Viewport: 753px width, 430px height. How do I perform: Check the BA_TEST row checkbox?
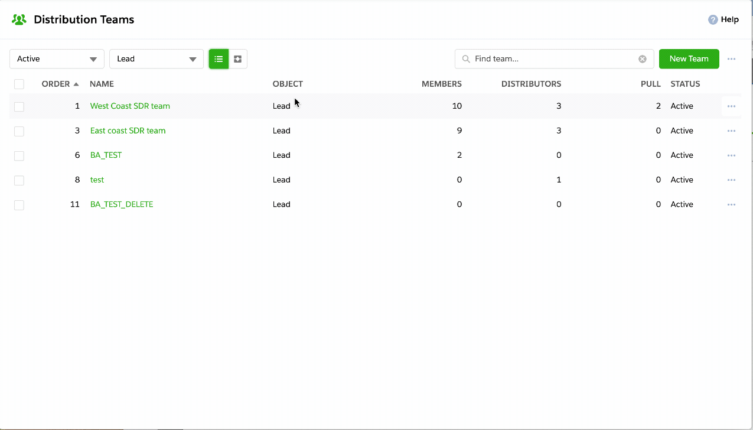click(19, 155)
